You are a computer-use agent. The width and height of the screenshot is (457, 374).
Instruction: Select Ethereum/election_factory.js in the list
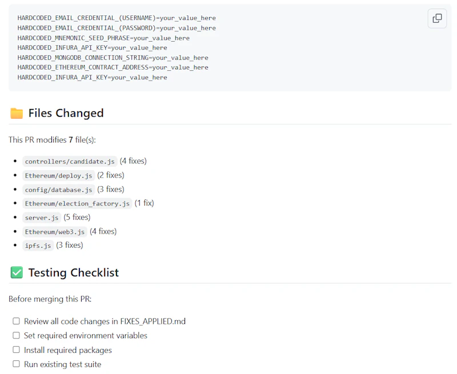77,203
